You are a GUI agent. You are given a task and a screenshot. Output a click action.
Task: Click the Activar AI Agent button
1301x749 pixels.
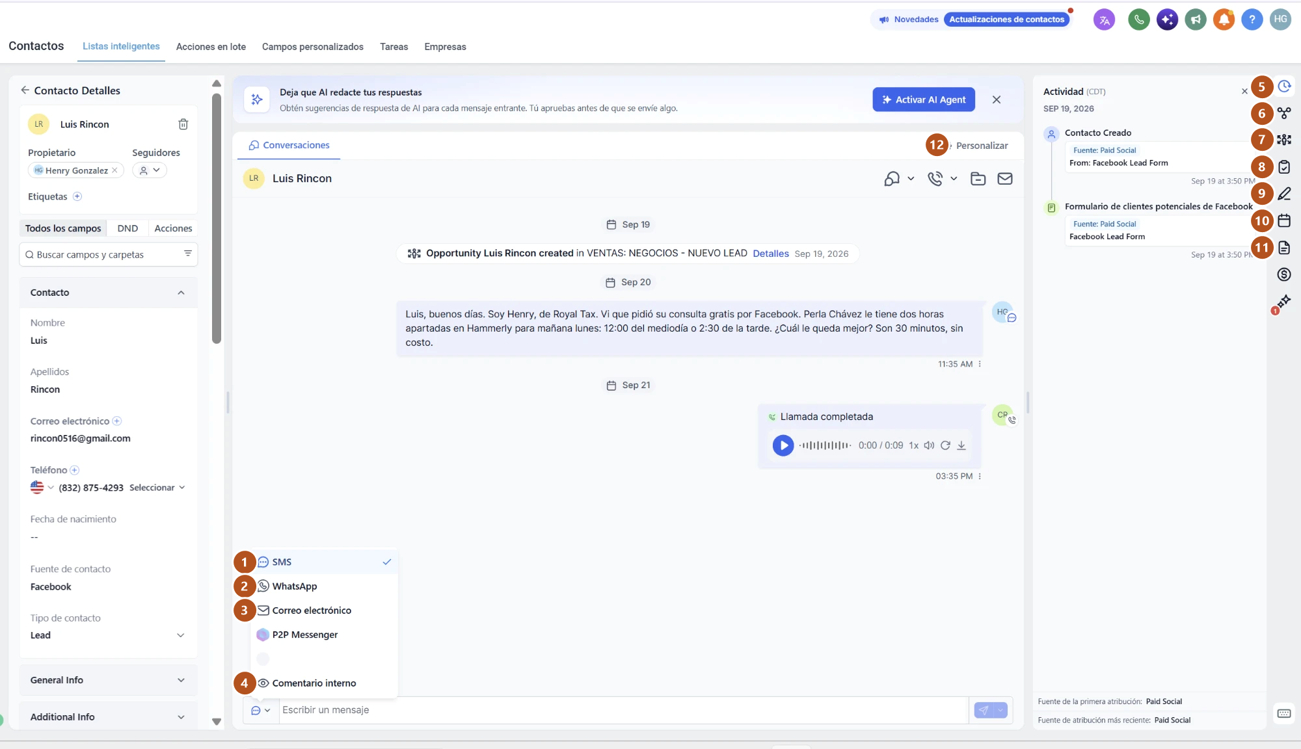click(x=924, y=99)
